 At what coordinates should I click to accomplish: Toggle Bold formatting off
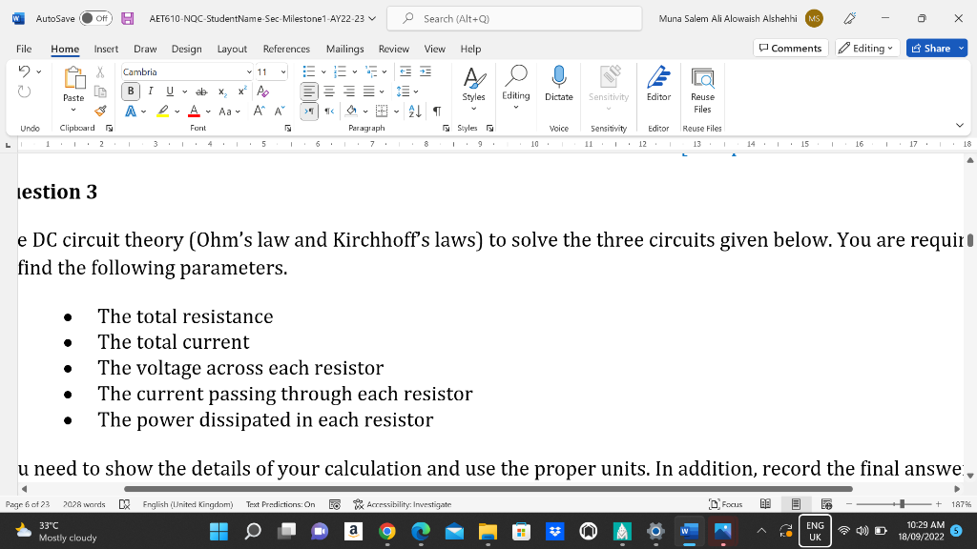click(x=130, y=91)
